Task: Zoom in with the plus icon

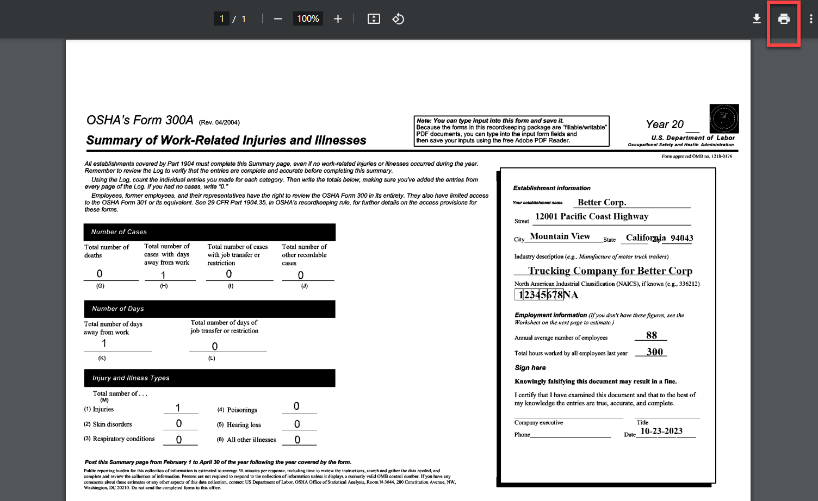Action: 338,19
